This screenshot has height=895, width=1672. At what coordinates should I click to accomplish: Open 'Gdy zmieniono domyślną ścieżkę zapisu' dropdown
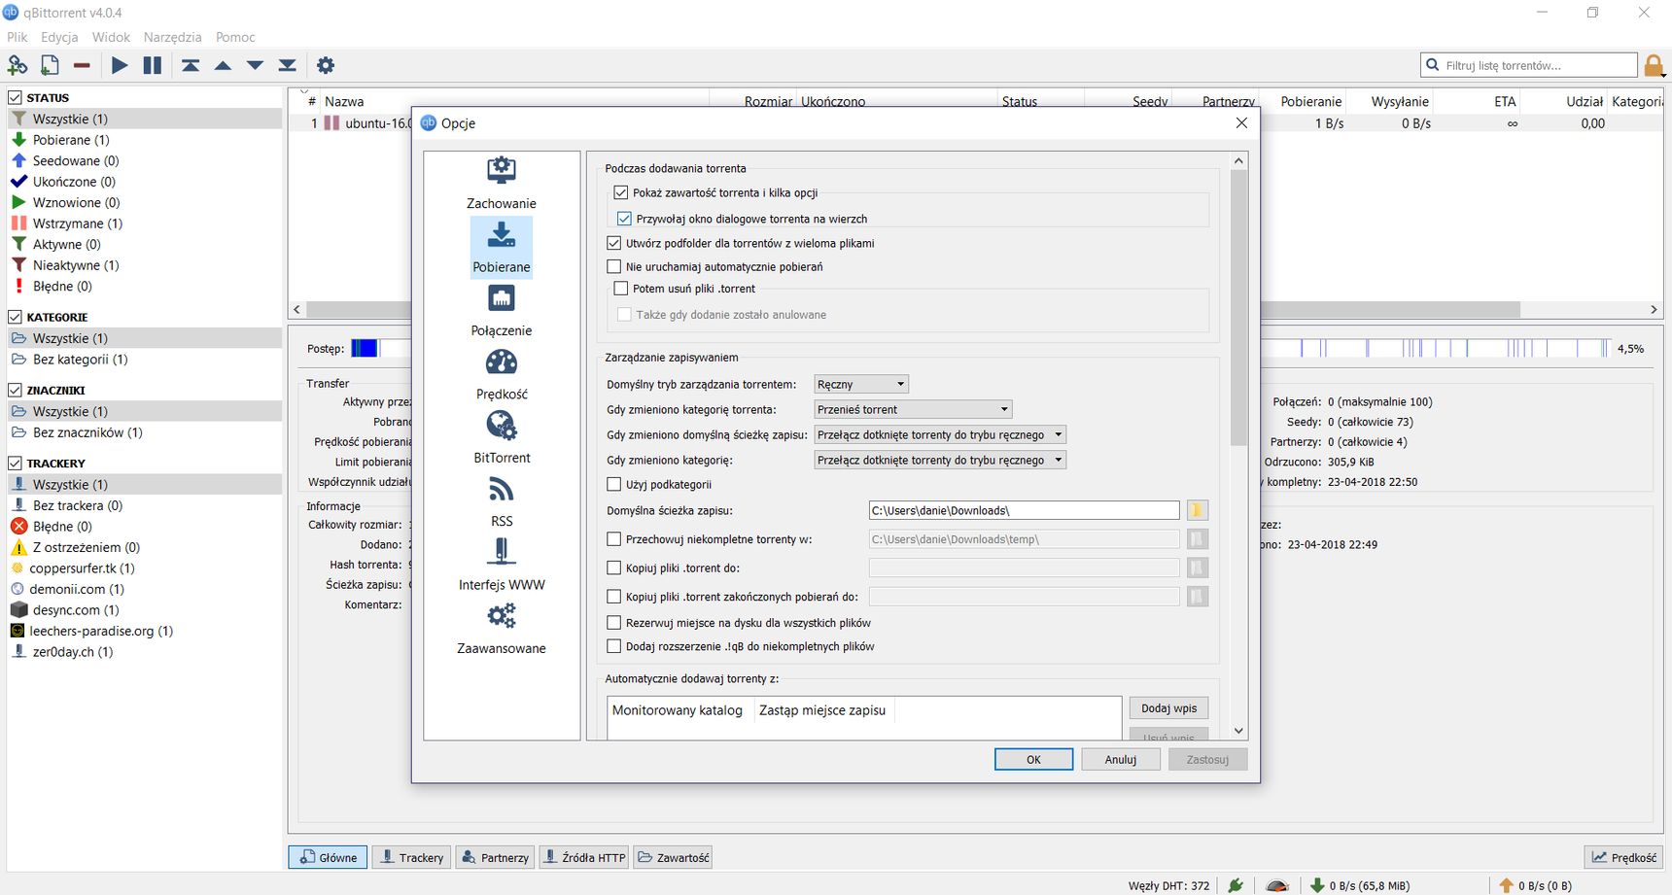940,434
